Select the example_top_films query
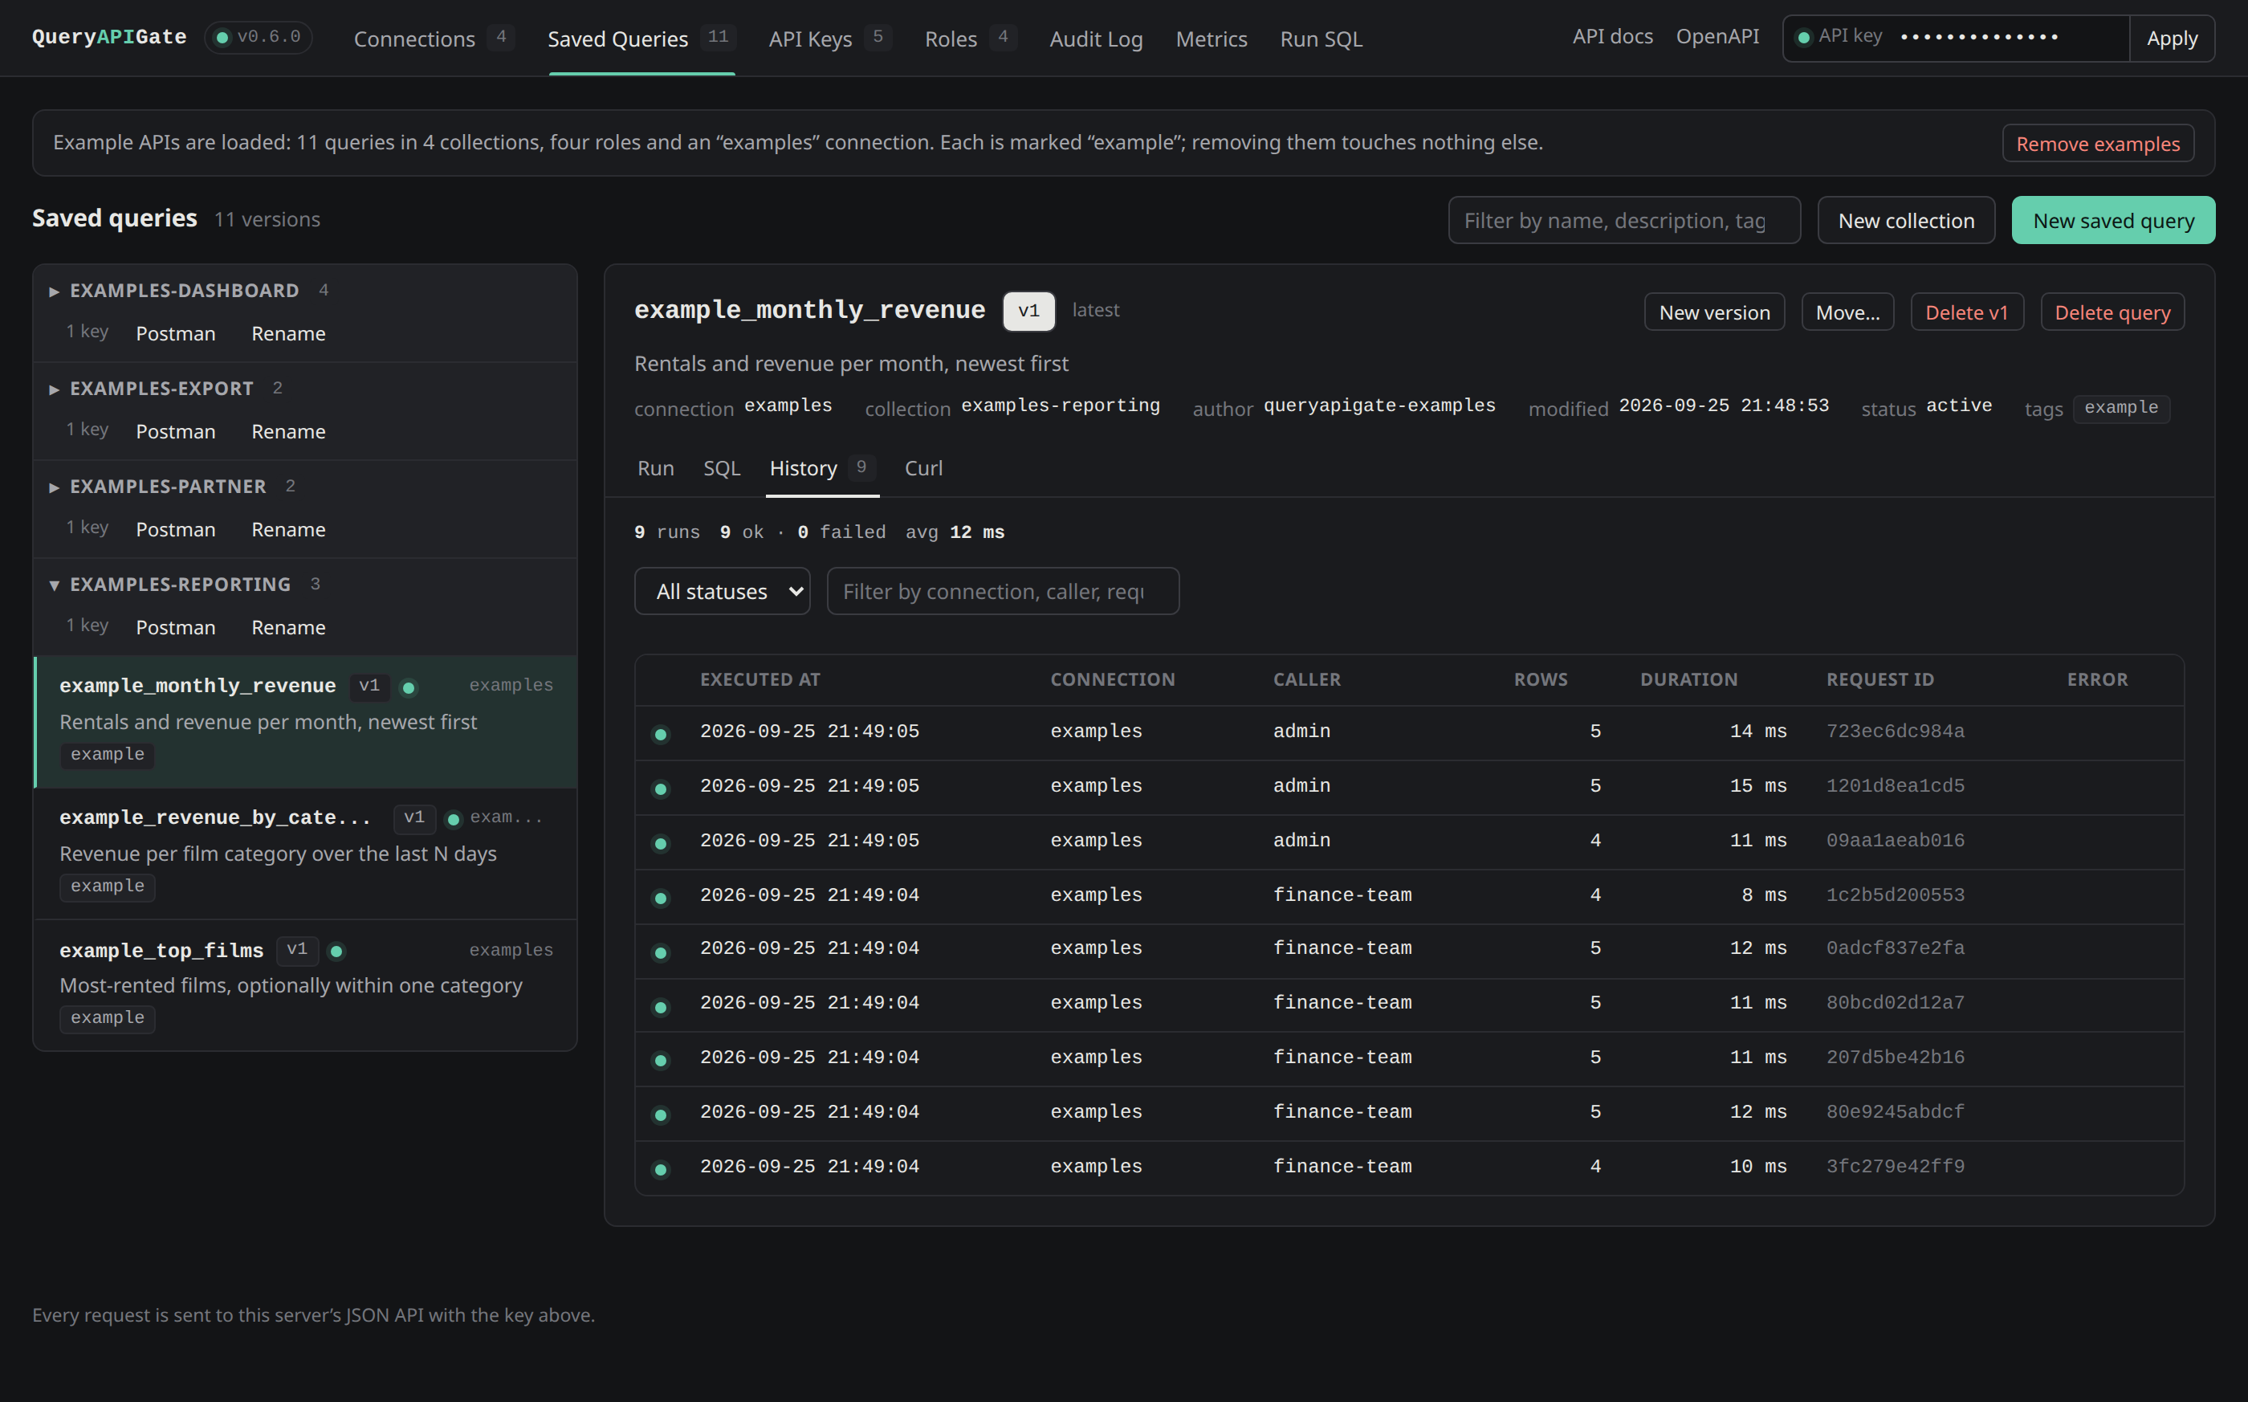 tap(305, 984)
